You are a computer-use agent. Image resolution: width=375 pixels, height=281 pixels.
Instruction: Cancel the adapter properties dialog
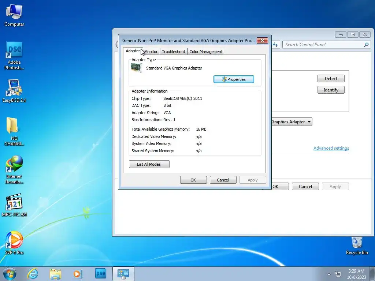point(223,180)
